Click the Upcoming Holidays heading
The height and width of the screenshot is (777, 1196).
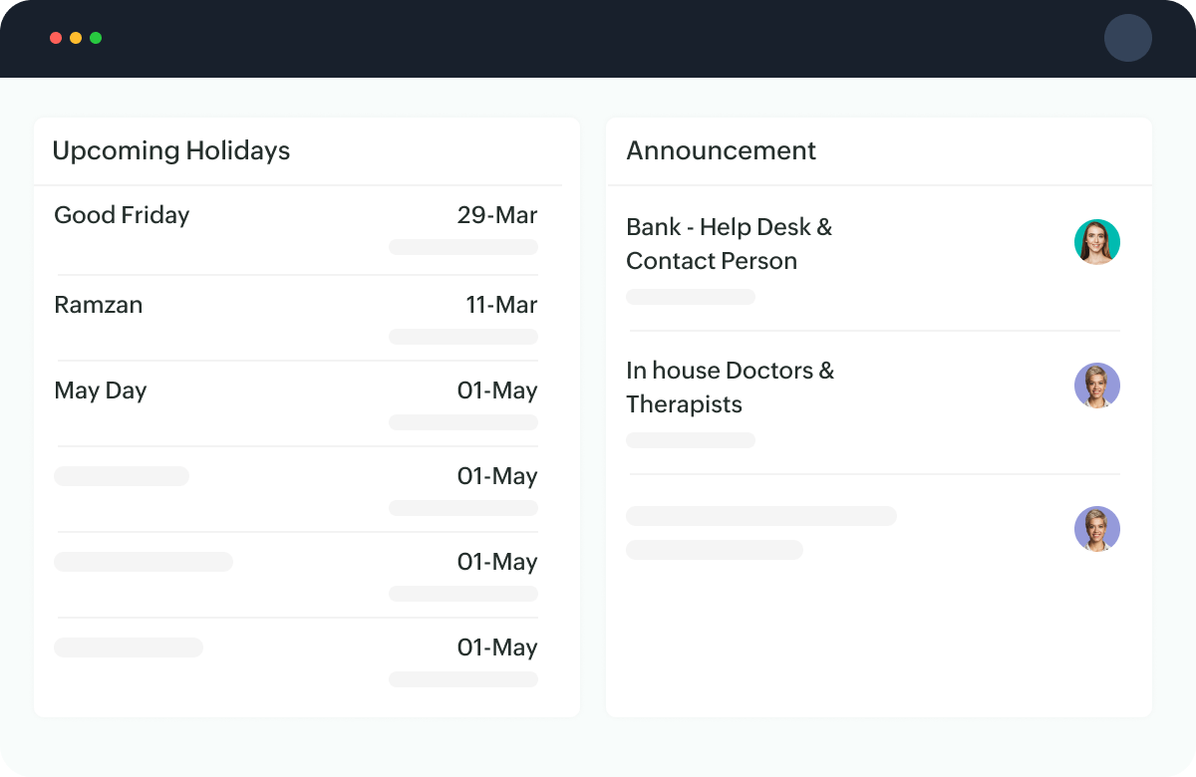pos(170,150)
